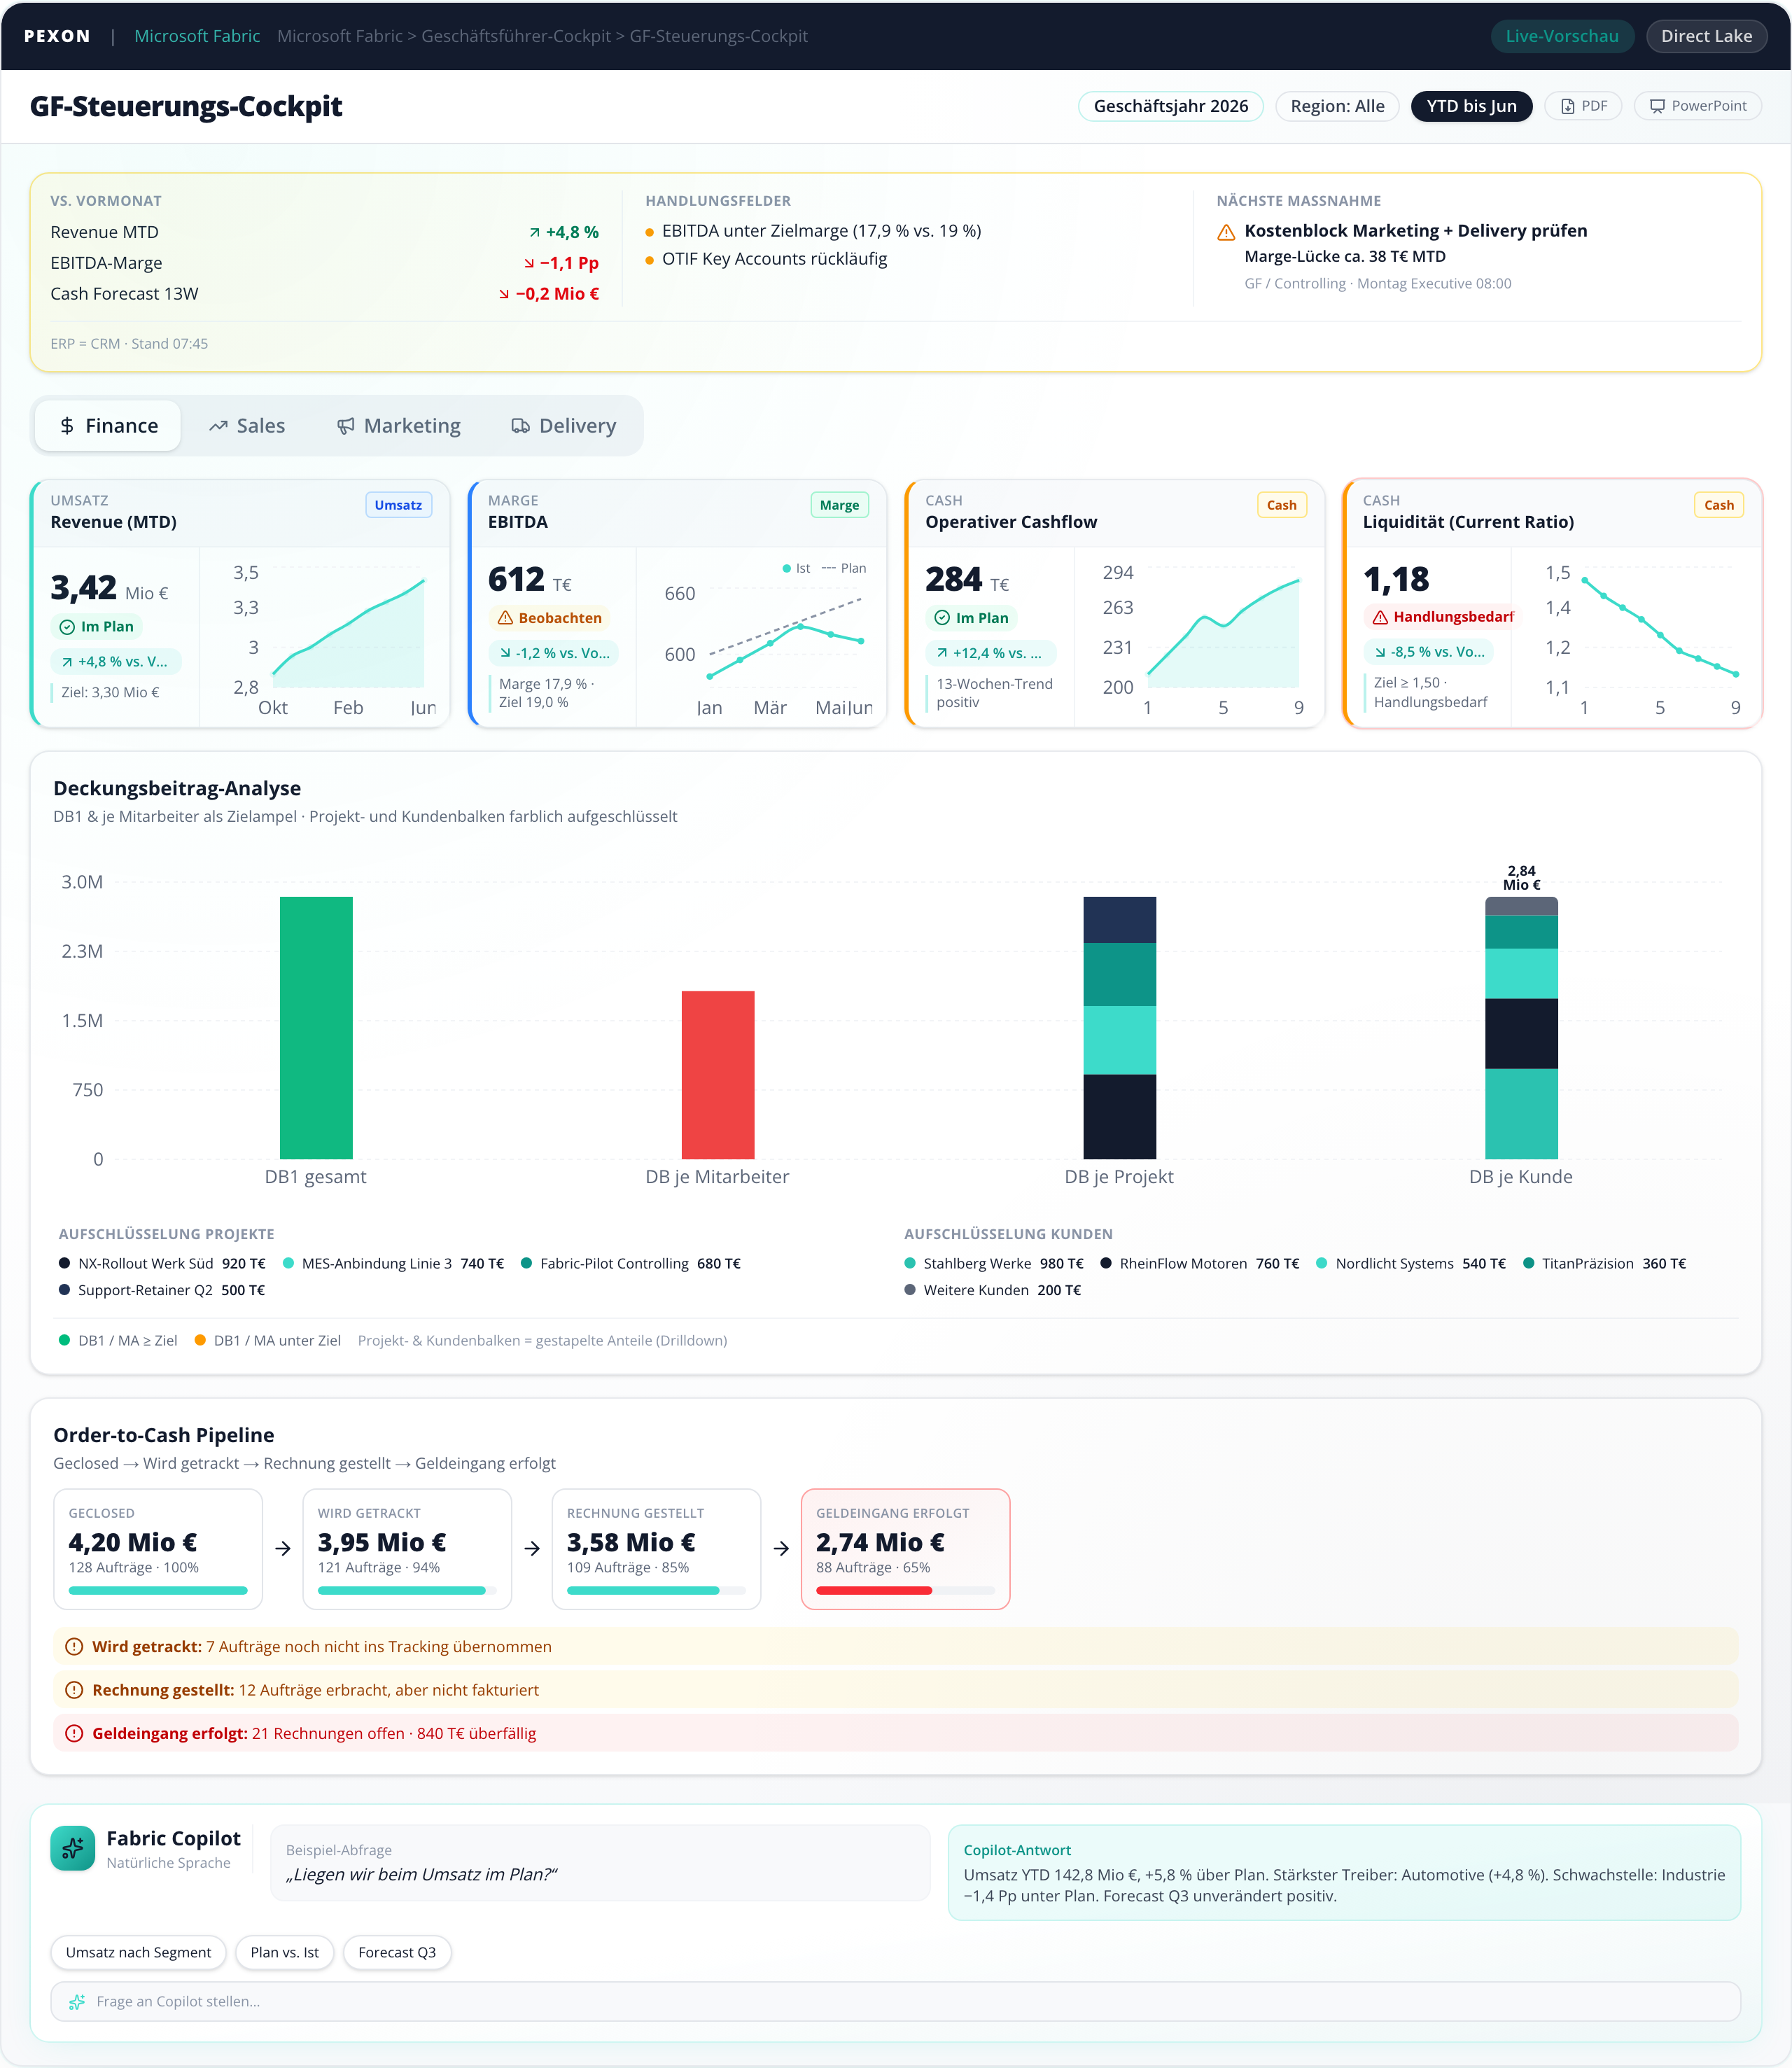Open the Delivery tab
Image resolution: width=1792 pixels, height=2068 pixels.
(563, 426)
